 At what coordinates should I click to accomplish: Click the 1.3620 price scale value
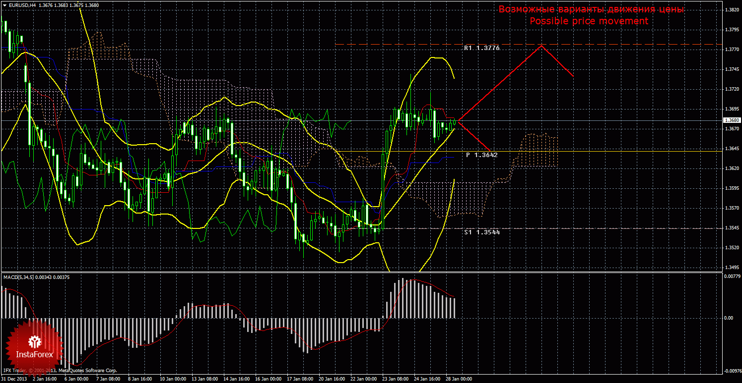pyautogui.click(x=732, y=168)
